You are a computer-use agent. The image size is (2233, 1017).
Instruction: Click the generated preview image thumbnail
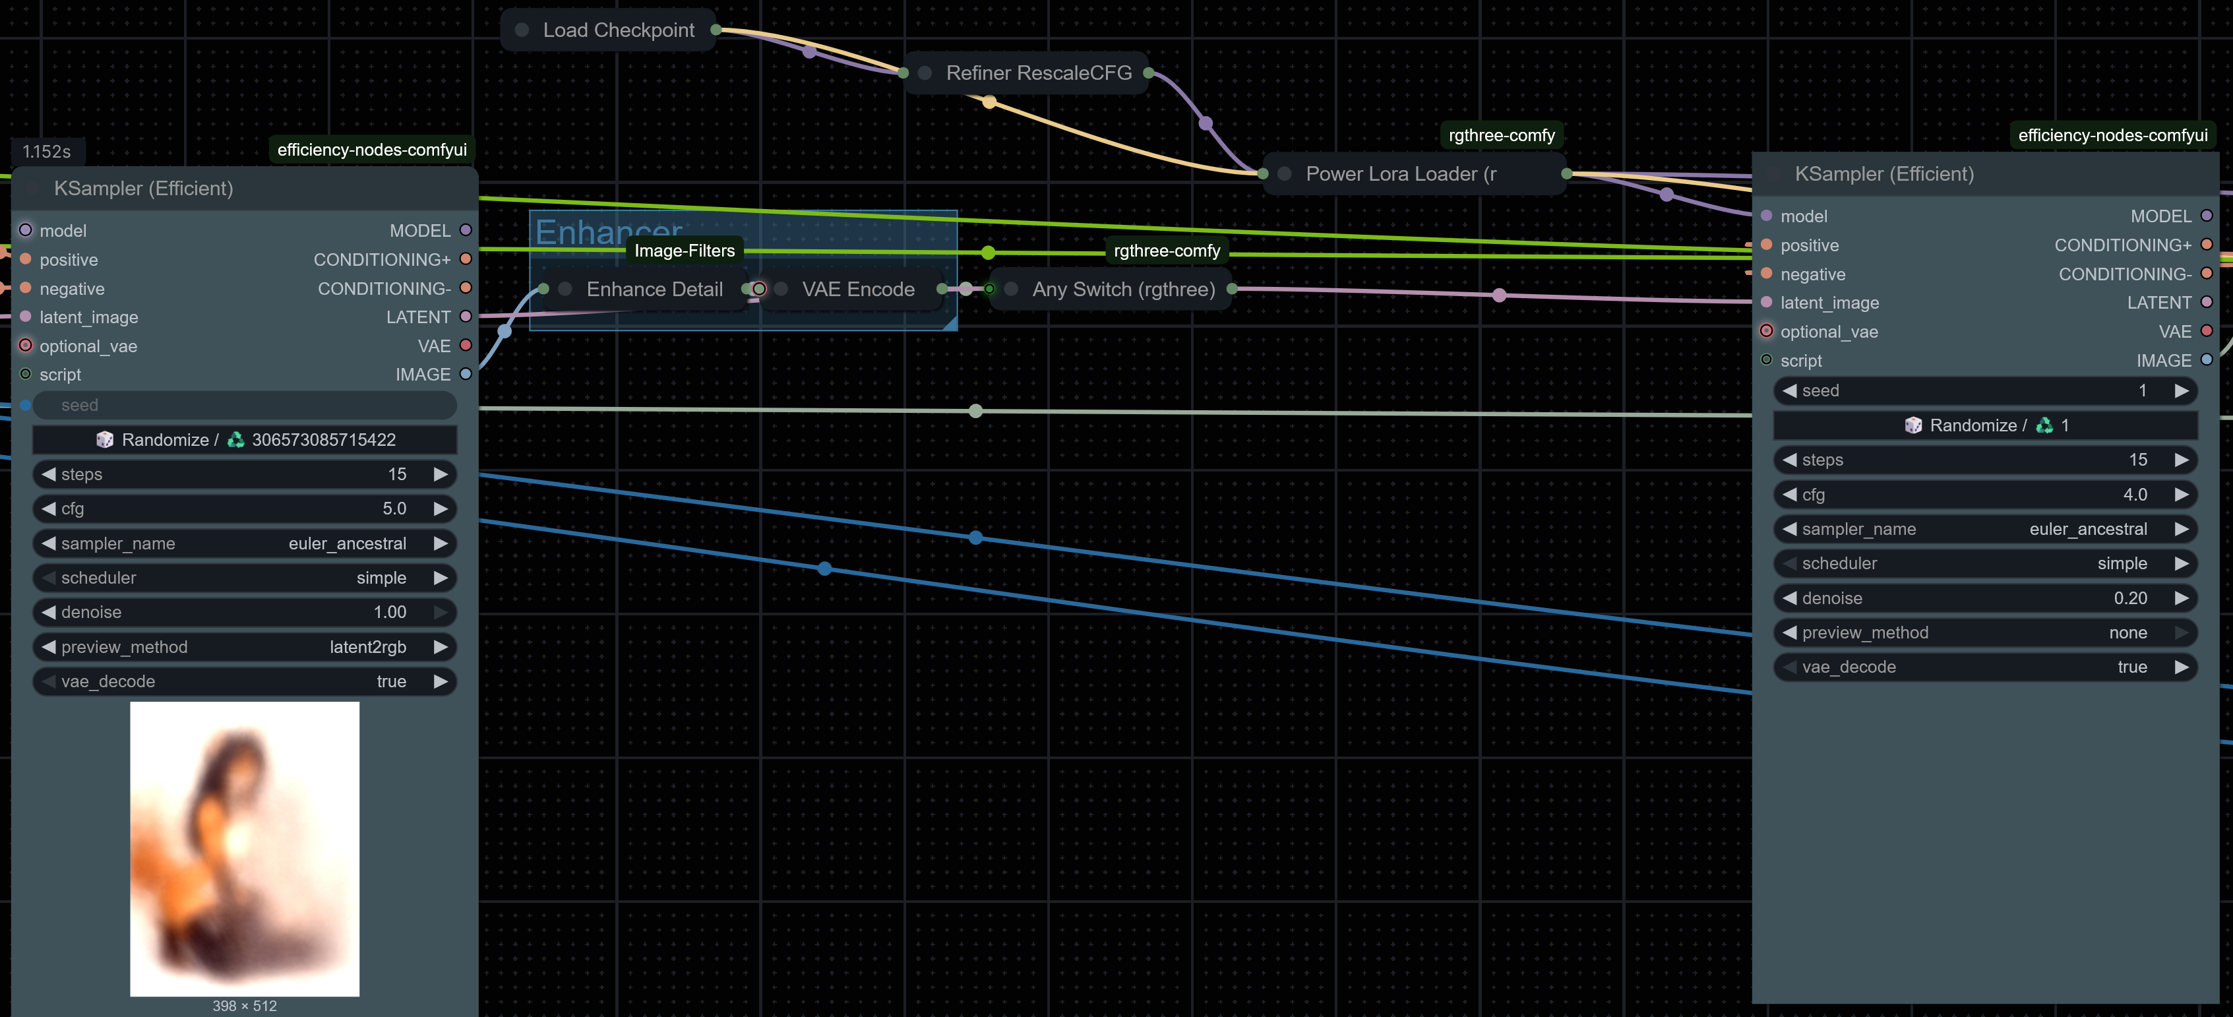click(245, 848)
